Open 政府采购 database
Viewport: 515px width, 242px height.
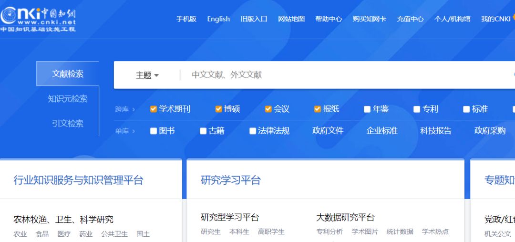point(490,131)
